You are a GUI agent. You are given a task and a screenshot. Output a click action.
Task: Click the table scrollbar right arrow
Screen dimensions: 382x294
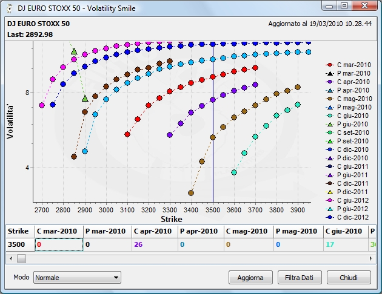coord(371,258)
